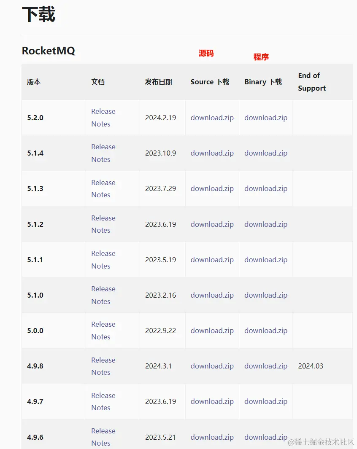Download Binary zip for version 5.0.0
This screenshot has width=357, height=449.
266,331
